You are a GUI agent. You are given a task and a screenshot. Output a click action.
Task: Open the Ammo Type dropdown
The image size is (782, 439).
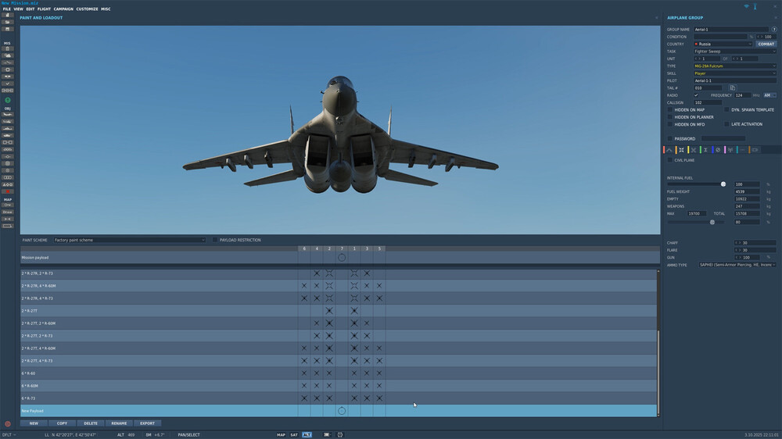737,265
